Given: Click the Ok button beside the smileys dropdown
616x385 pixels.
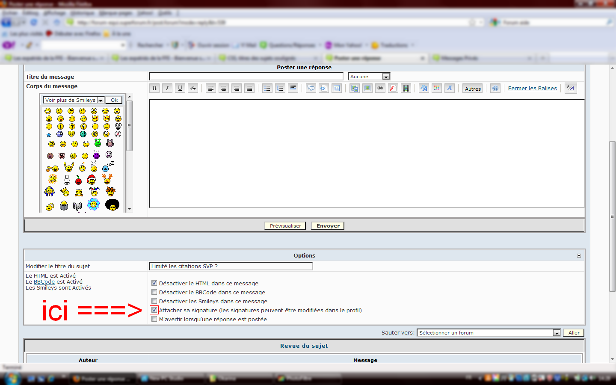Looking at the screenshot, I should point(114,100).
